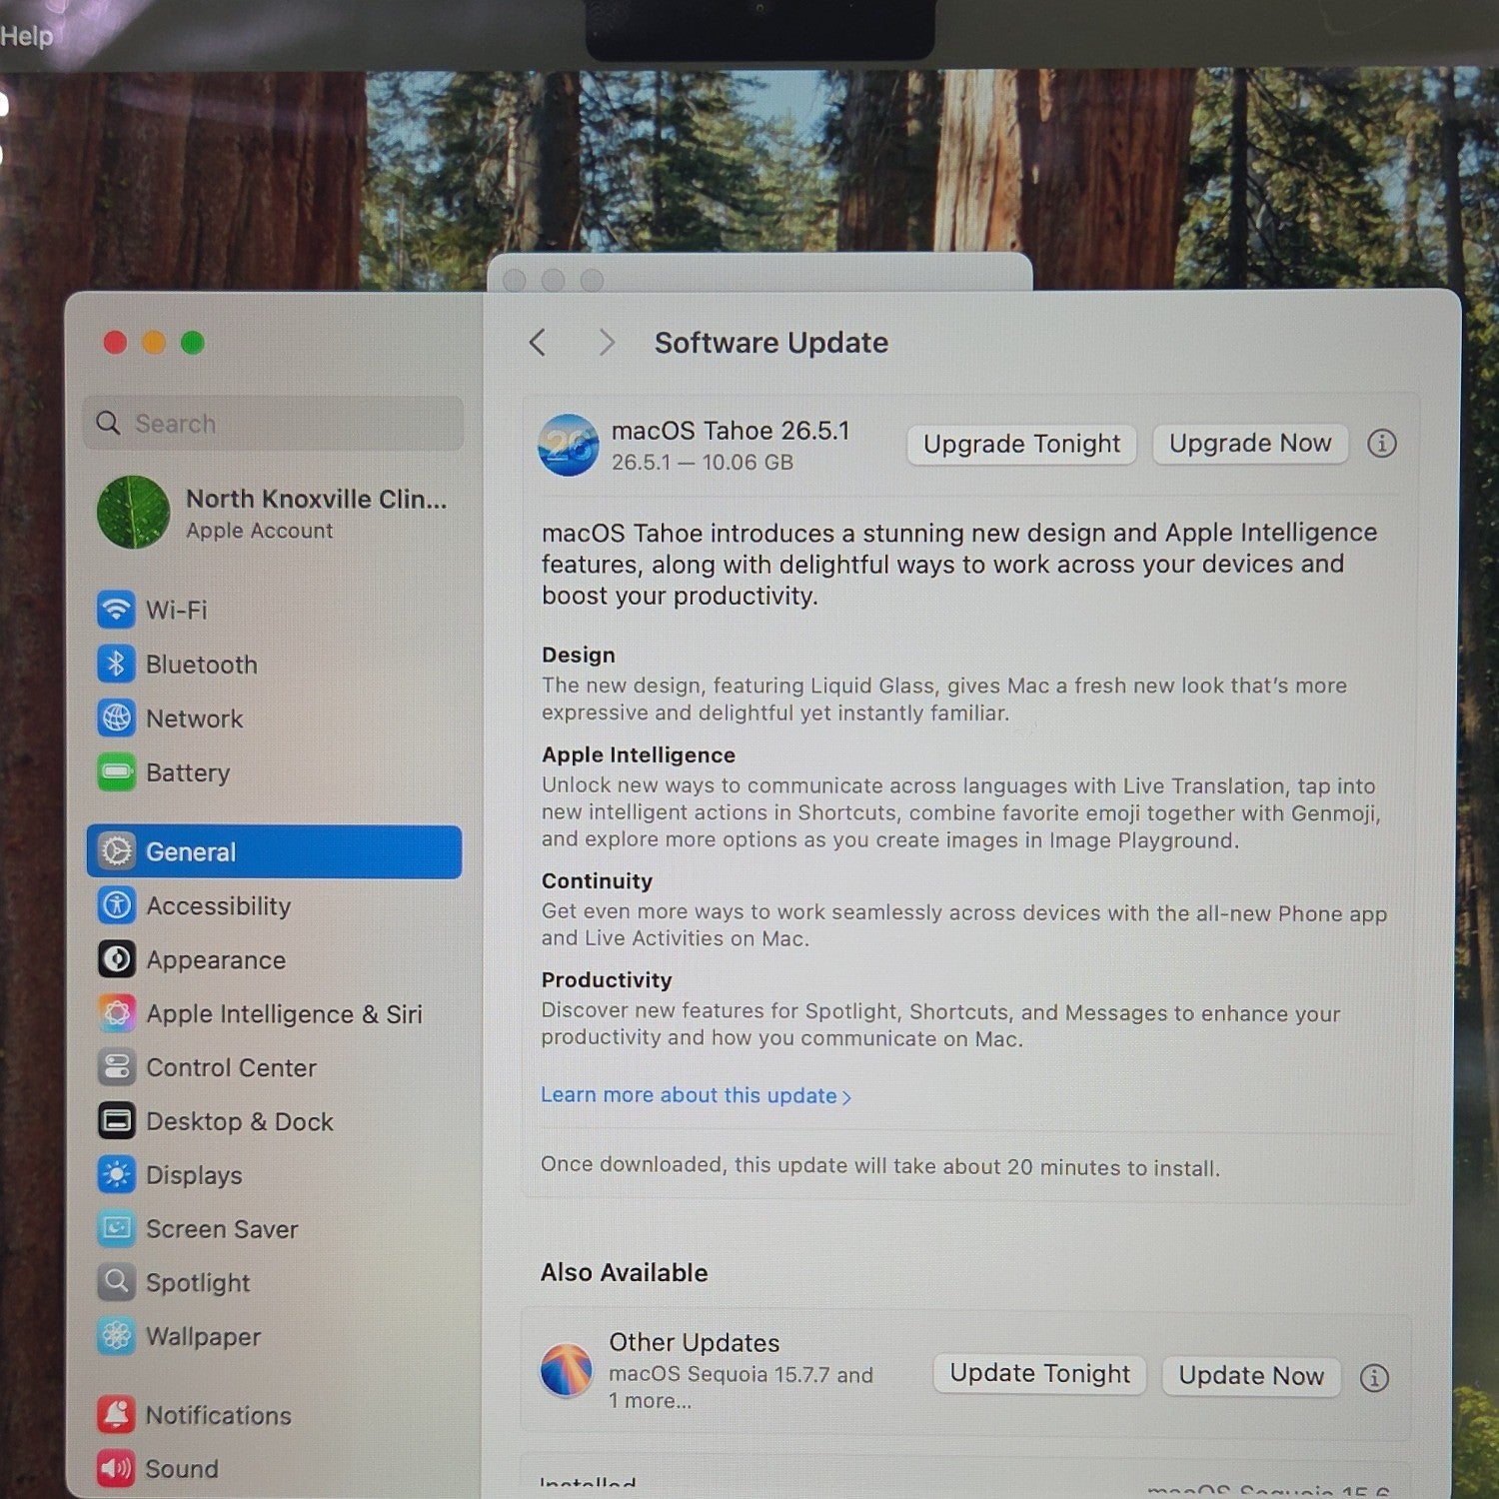Open the Accessibility icon
This screenshot has width=1499, height=1499.
116,905
